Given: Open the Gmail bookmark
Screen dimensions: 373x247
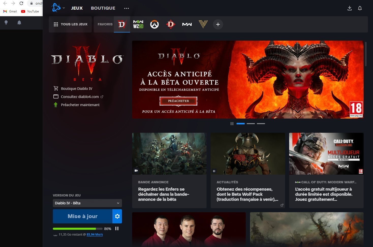Looking at the screenshot, I should [x=10, y=11].
